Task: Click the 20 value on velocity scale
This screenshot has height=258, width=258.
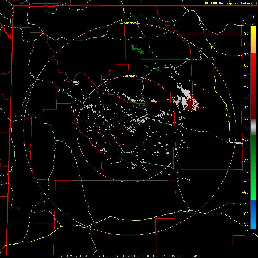Action: [246, 108]
